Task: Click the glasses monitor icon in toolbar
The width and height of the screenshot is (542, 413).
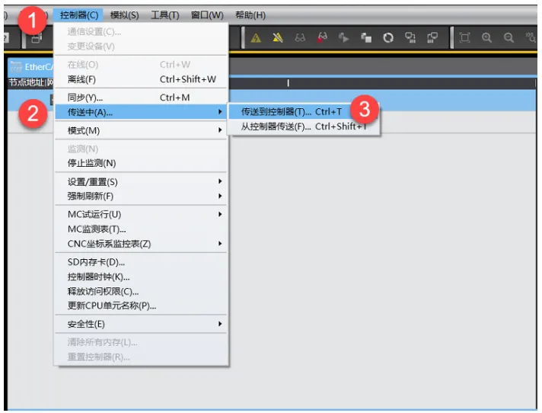Action: click(300, 38)
